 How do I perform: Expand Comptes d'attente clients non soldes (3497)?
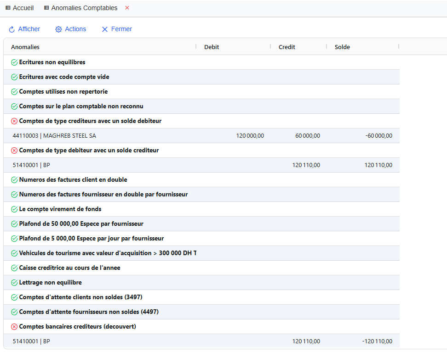click(x=84, y=297)
